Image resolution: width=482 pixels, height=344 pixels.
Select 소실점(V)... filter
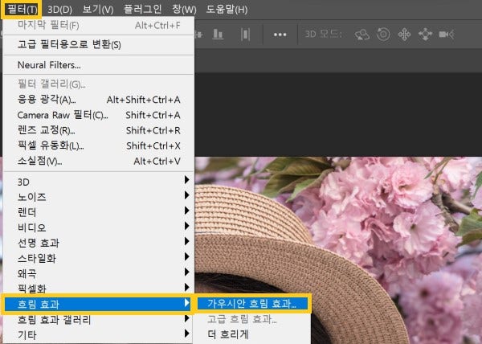coord(98,161)
